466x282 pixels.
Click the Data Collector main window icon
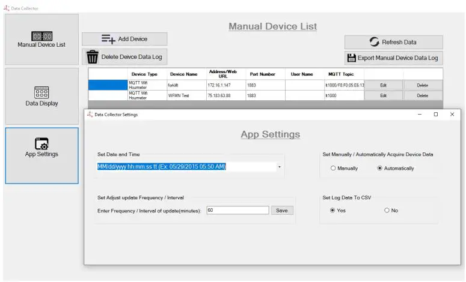[x=7, y=8]
